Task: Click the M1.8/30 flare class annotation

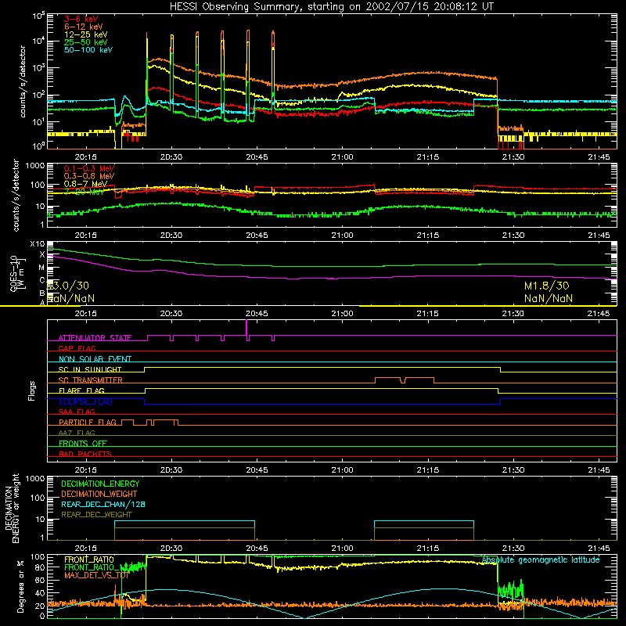Action: tap(546, 286)
